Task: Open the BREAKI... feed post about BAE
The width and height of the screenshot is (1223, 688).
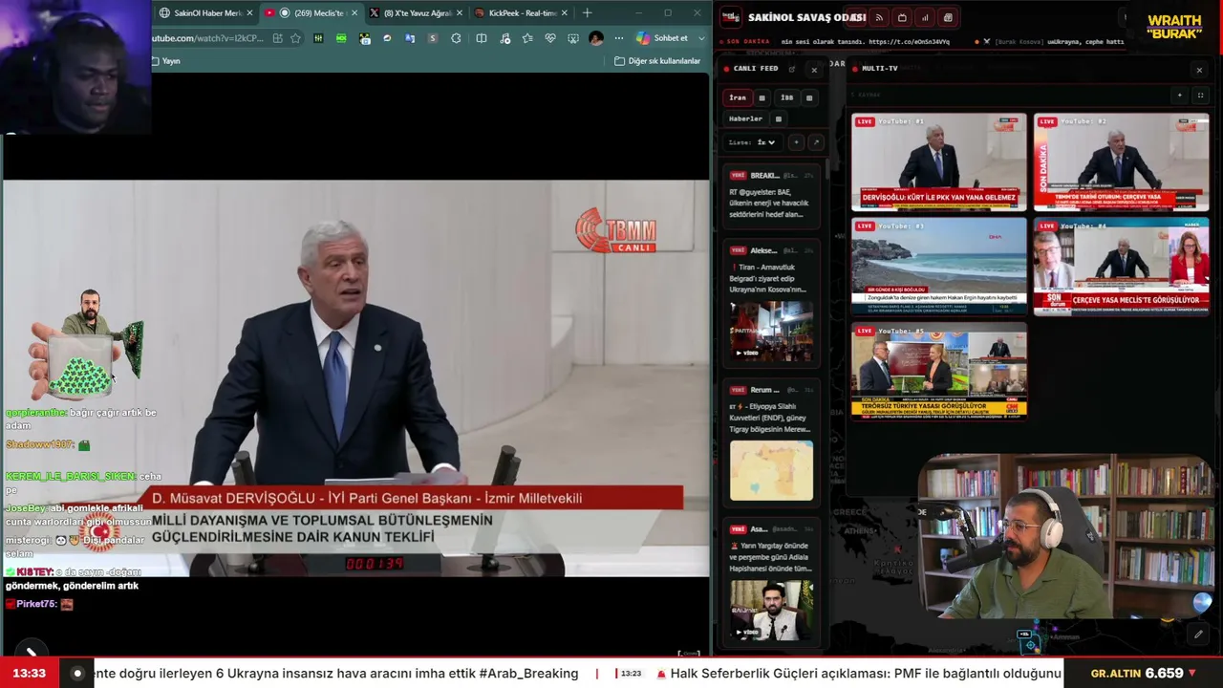Action: [x=772, y=195]
